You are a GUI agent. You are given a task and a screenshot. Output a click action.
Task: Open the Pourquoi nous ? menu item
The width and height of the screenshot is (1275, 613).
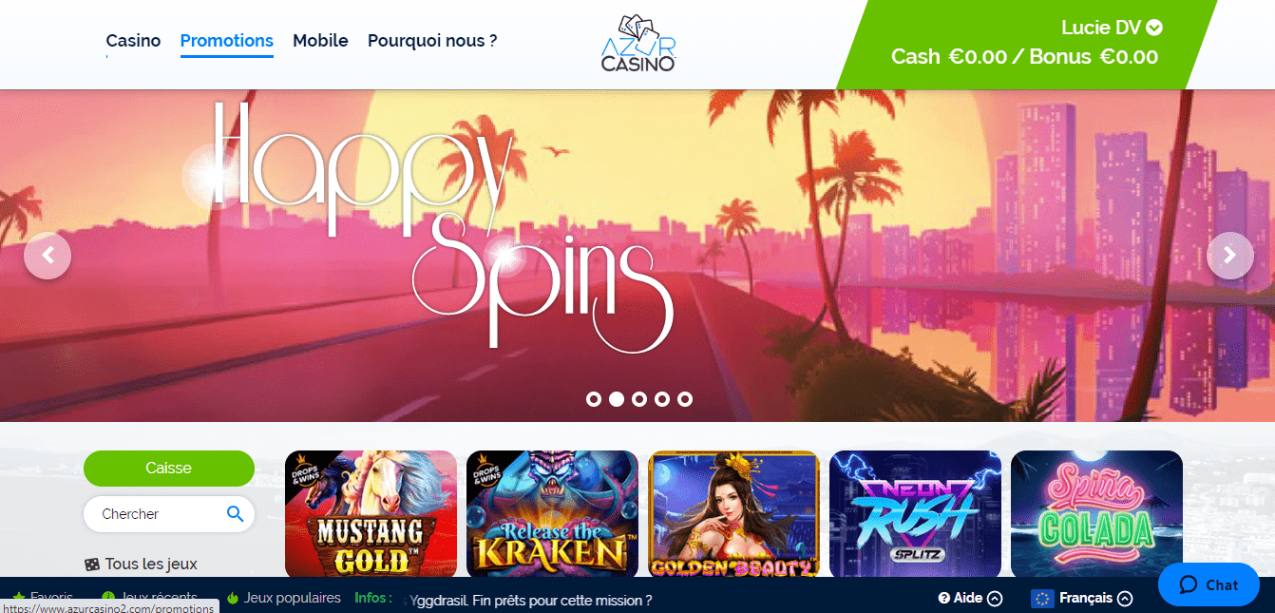[x=432, y=41]
